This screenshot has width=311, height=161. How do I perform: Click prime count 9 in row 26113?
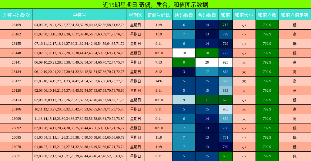point(184,100)
